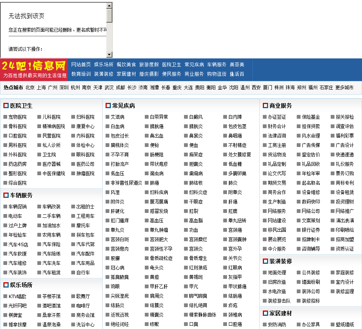The height and width of the screenshot is (329, 362).
Task: Open the 精索静脉曲张 disease link
Action: (203, 315)
